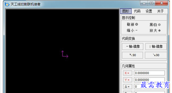The width and height of the screenshot is (172, 93).
Task: Rotate code counterclockwise with ↖90
Action: coord(133,55)
